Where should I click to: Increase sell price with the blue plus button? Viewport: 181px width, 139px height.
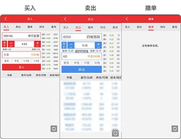tap(98, 45)
